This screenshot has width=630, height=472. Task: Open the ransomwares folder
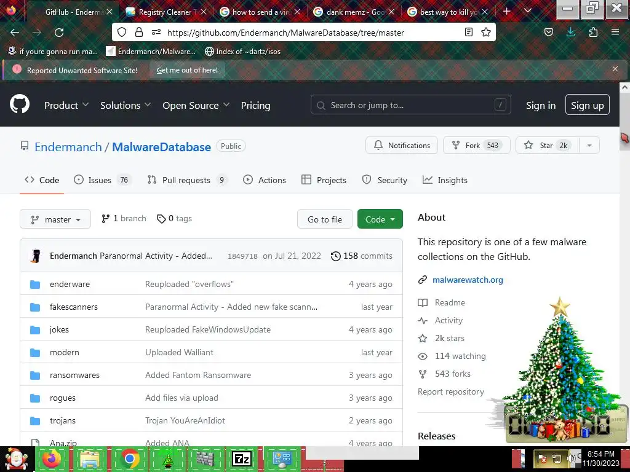coord(74,376)
